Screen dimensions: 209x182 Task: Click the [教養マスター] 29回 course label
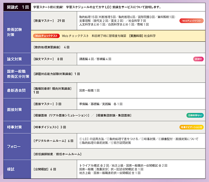click(x=50, y=21)
